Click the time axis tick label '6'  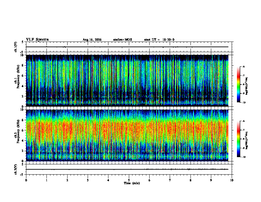[x=150, y=180]
